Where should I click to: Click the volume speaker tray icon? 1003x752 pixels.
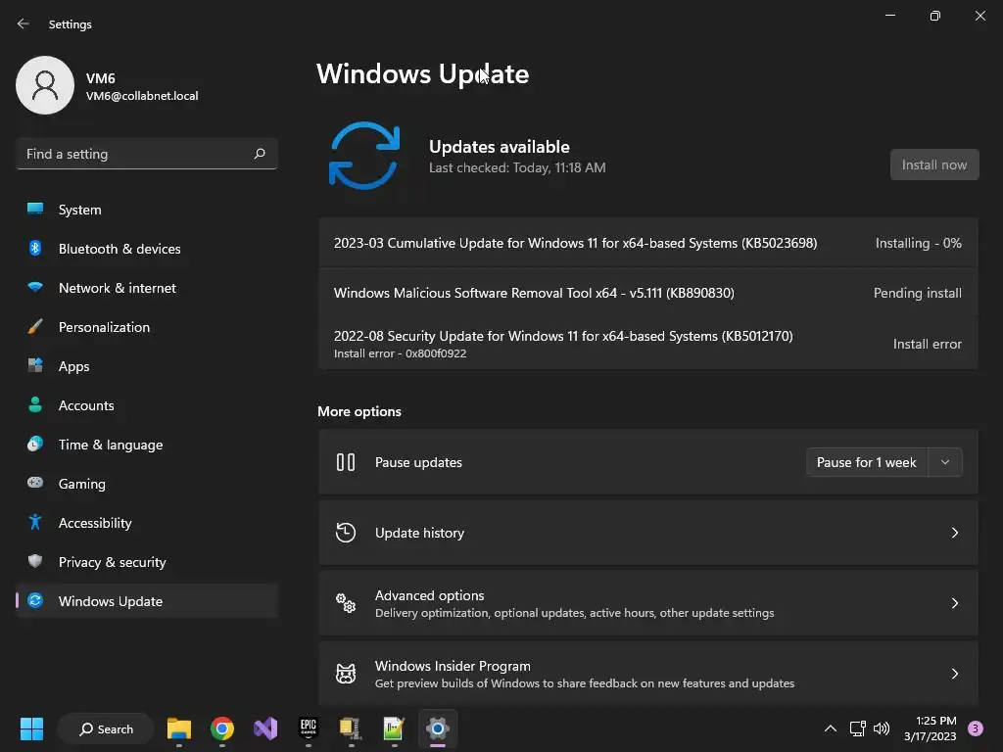(x=882, y=728)
